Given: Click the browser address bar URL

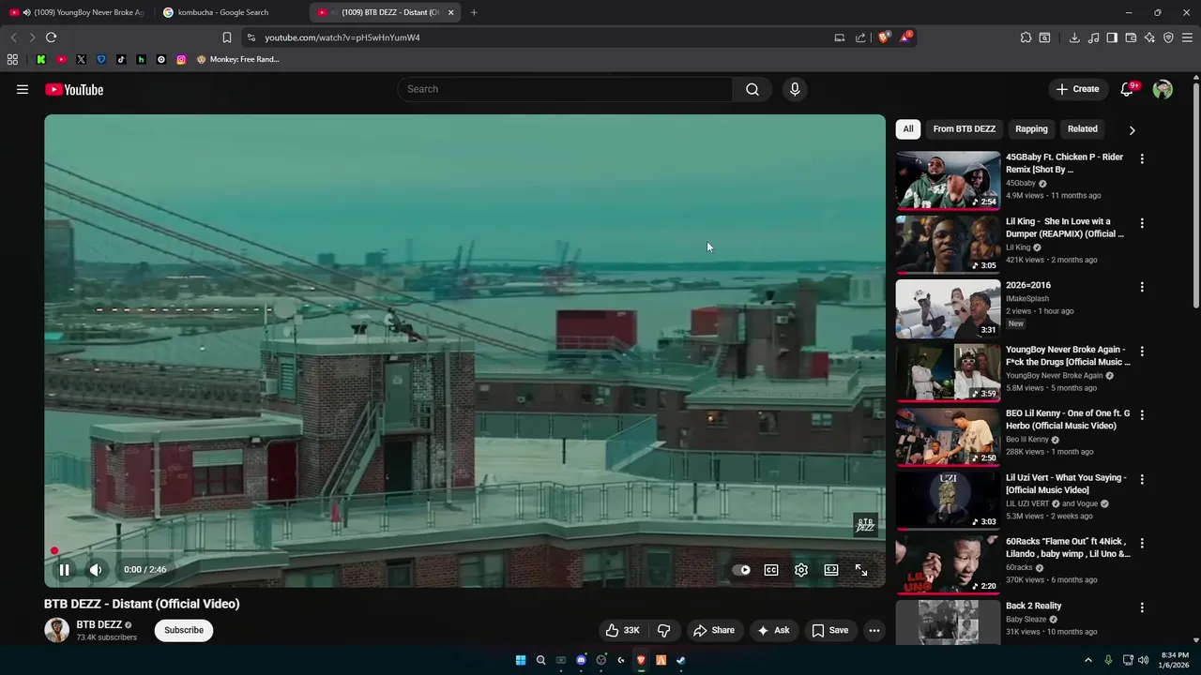Looking at the screenshot, I should pos(342,37).
